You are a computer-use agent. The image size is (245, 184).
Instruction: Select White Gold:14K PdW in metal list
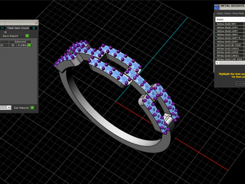coord(230,59)
